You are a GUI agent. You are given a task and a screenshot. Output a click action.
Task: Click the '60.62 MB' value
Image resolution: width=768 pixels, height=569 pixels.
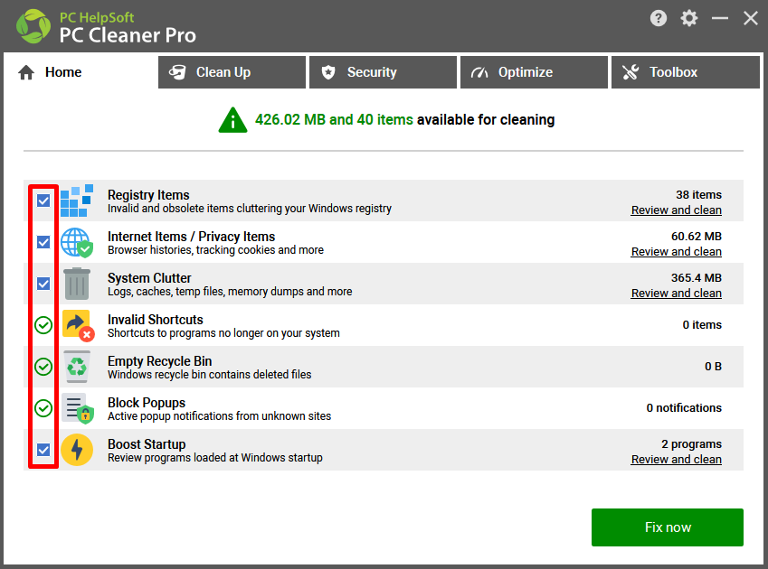coord(697,236)
